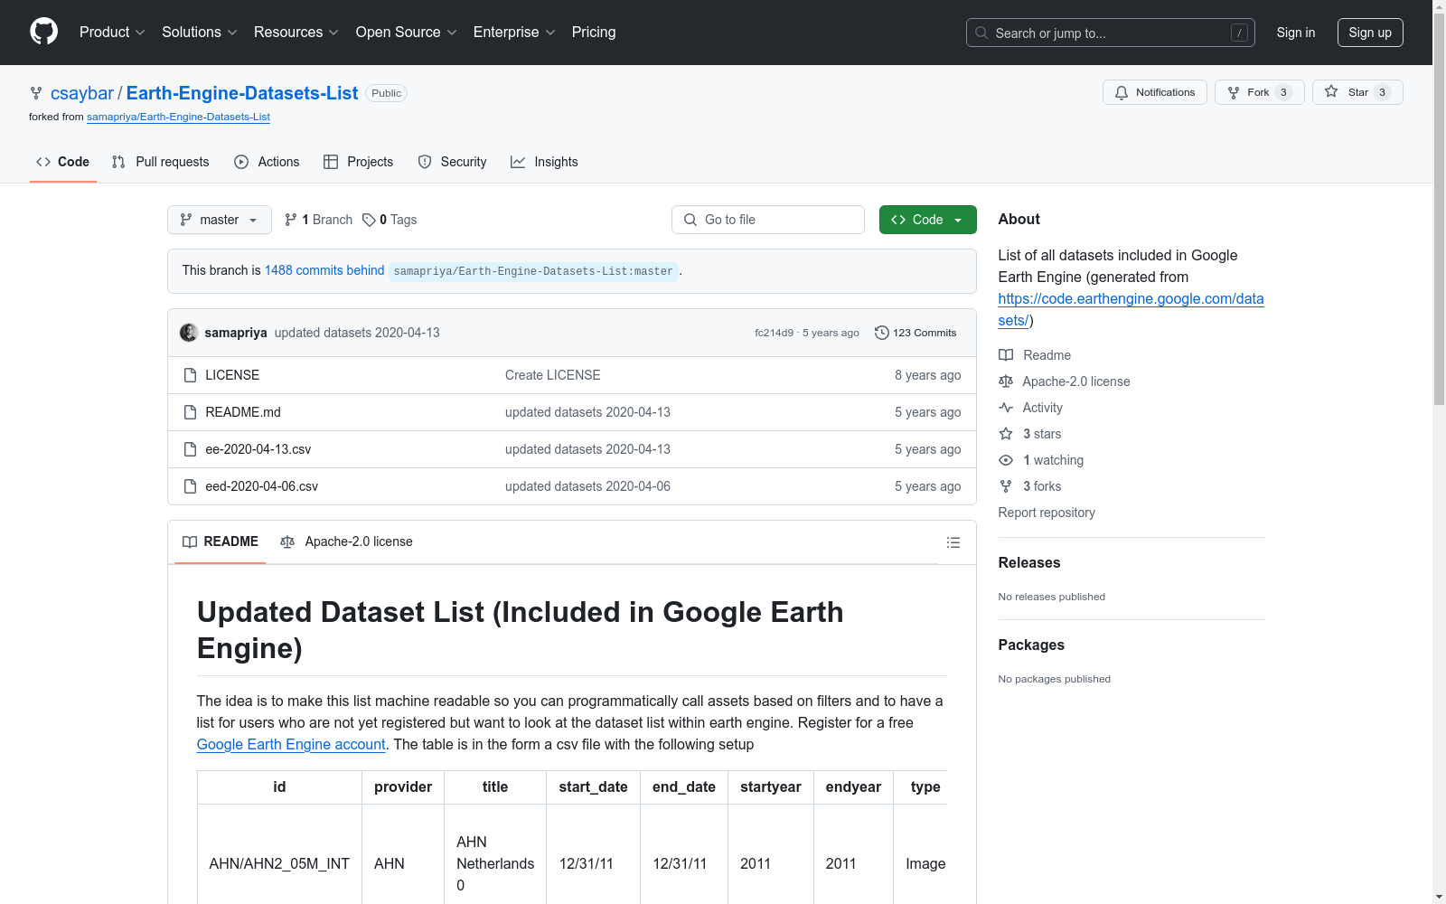Click the README.md file icon
1446x904 pixels.
point(190,412)
